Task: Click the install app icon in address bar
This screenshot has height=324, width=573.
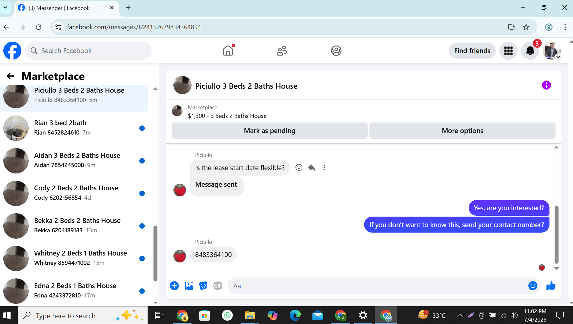Action: [511, 27]
